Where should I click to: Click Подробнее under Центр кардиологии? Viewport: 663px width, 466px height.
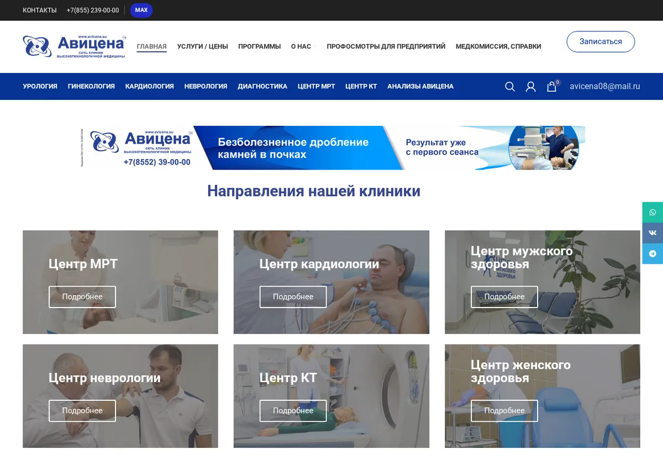tap(293, 297)
